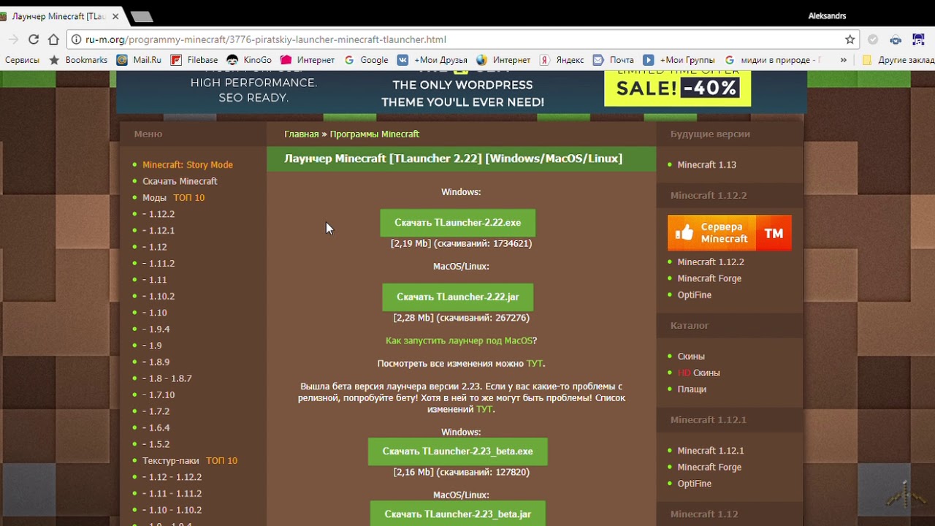
Task: Open the Почта mail bookmark
Action: pyautogui.click(x=614, y=60)
